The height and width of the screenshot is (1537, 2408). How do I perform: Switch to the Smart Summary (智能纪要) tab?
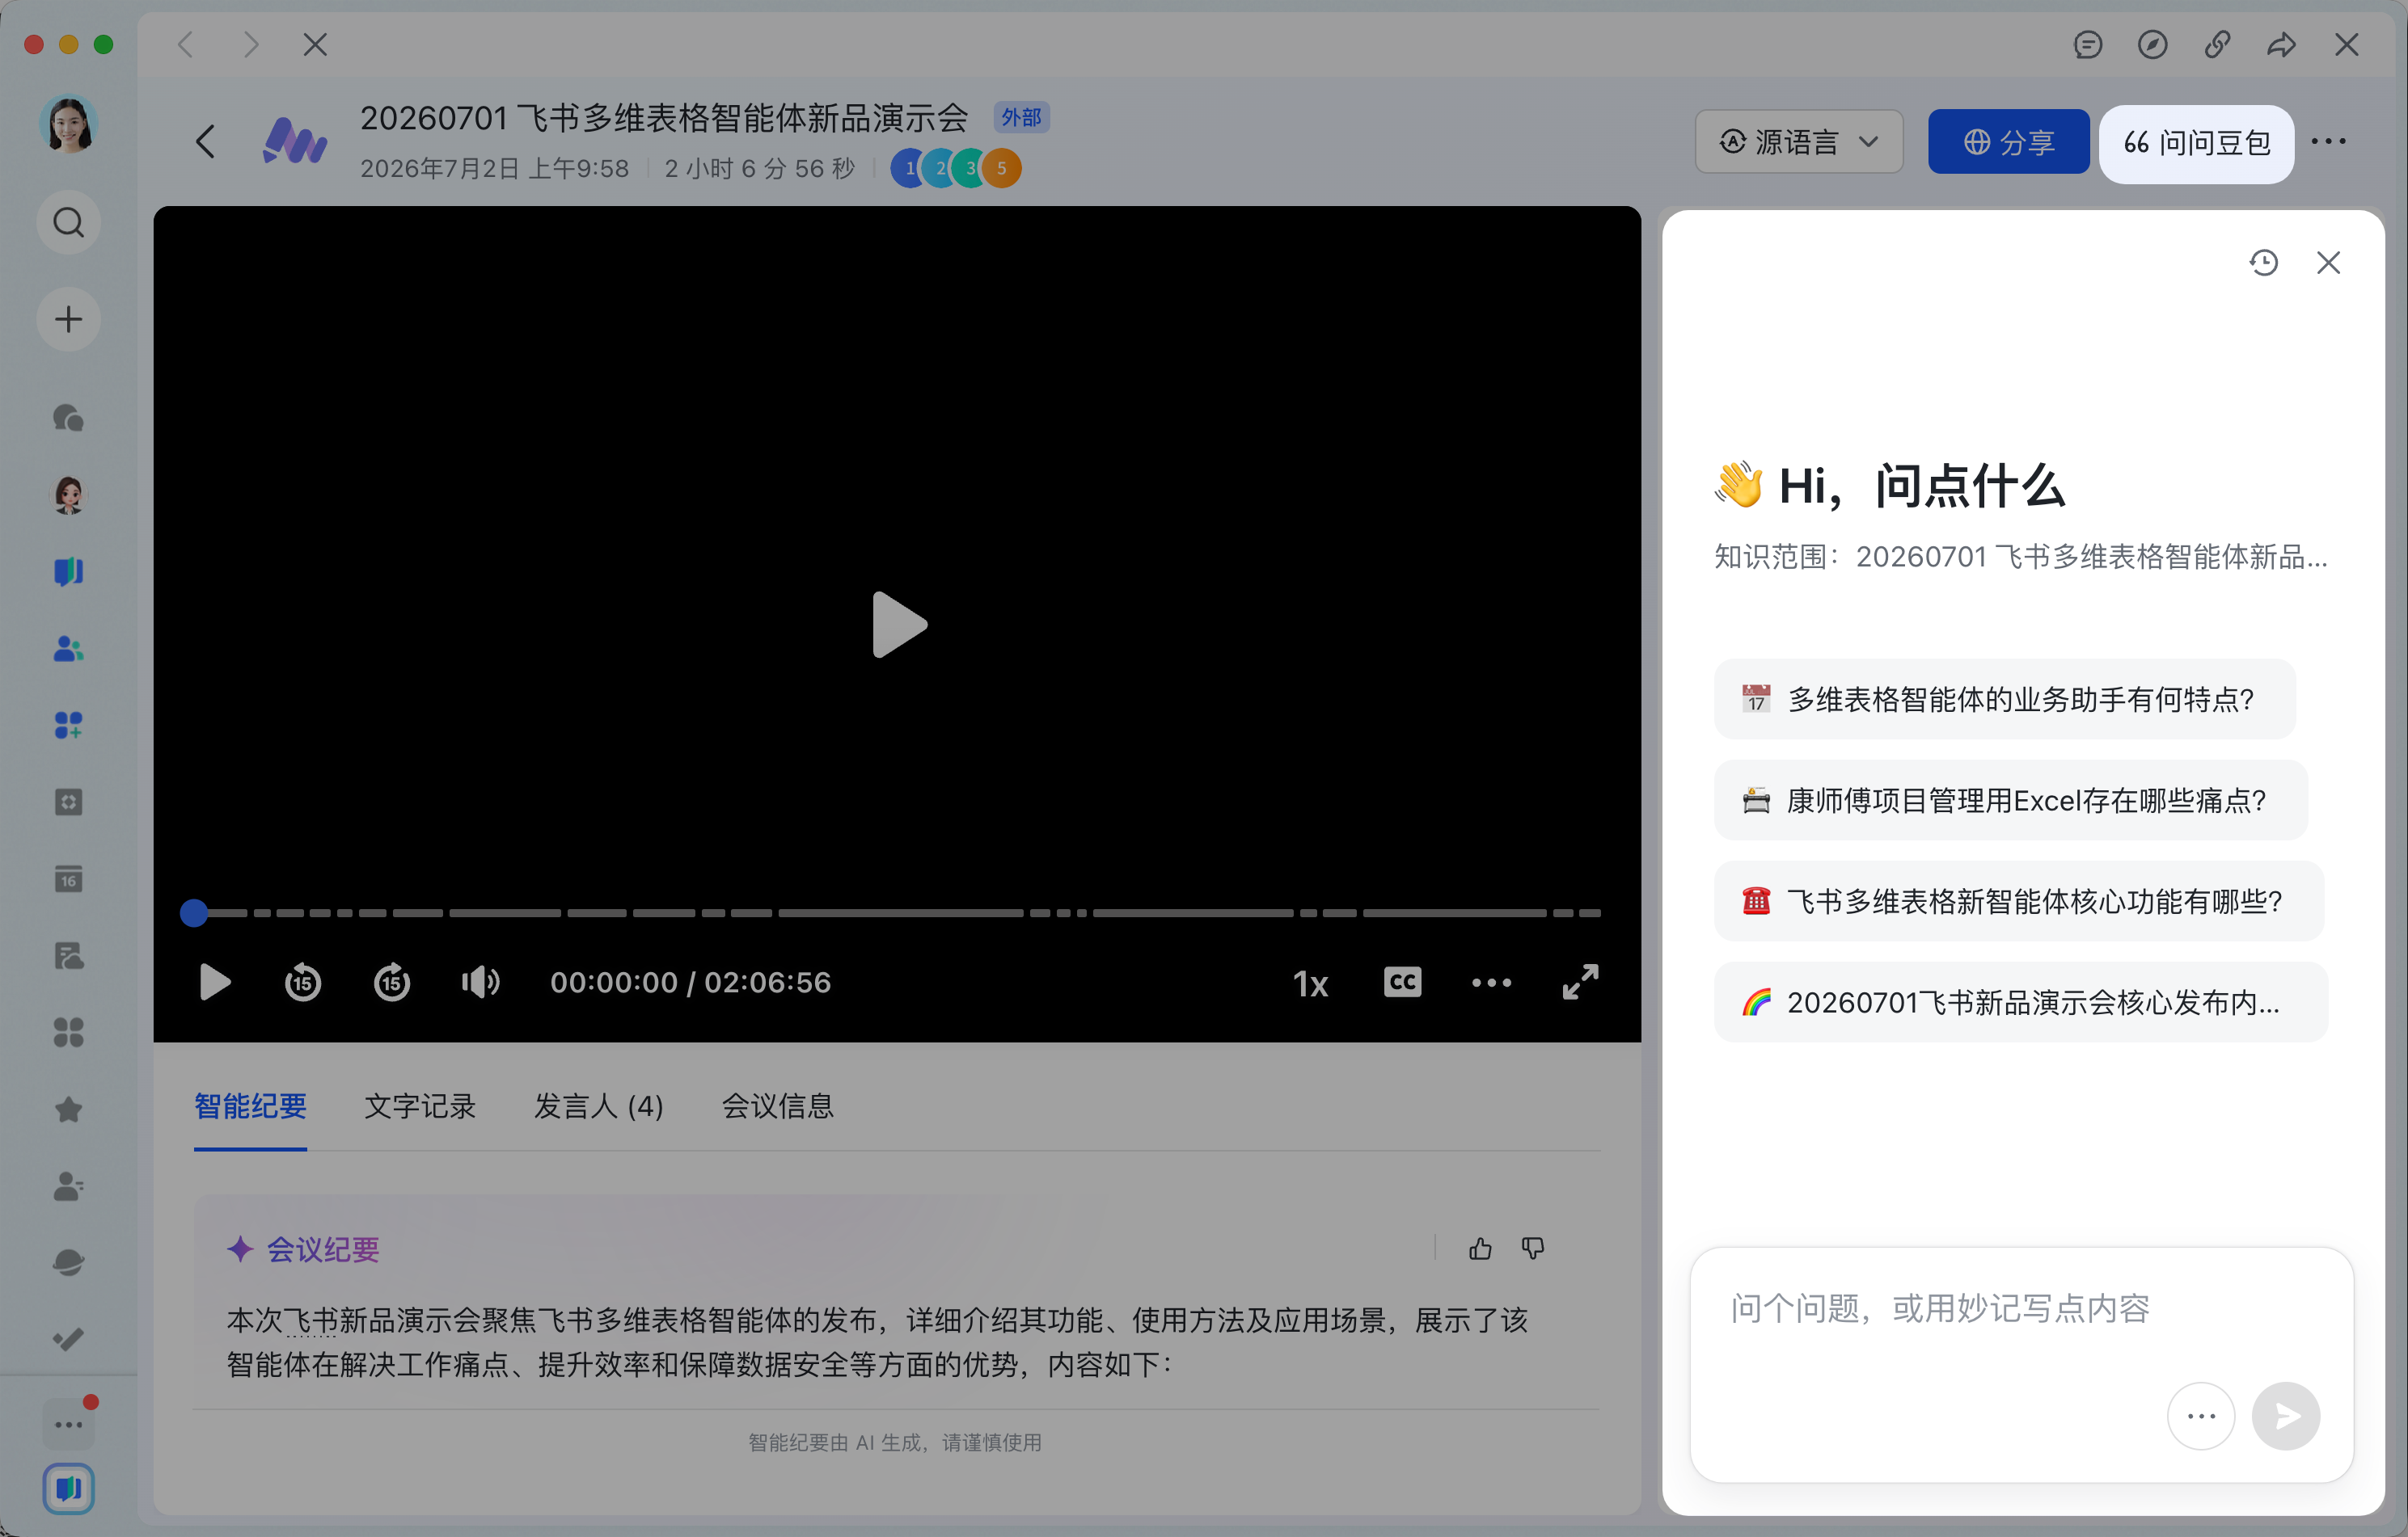click(x=250, y=1106)
